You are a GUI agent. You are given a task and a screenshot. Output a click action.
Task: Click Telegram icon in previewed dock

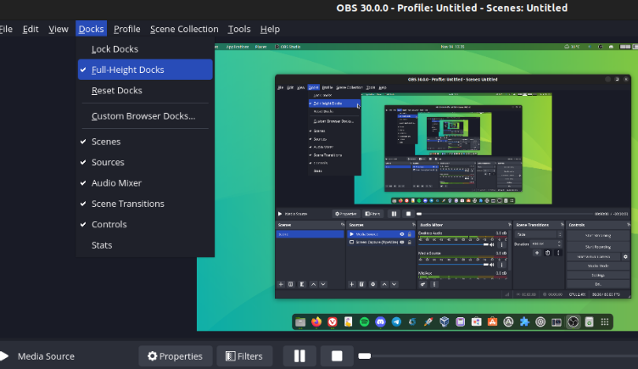point(396,322)
